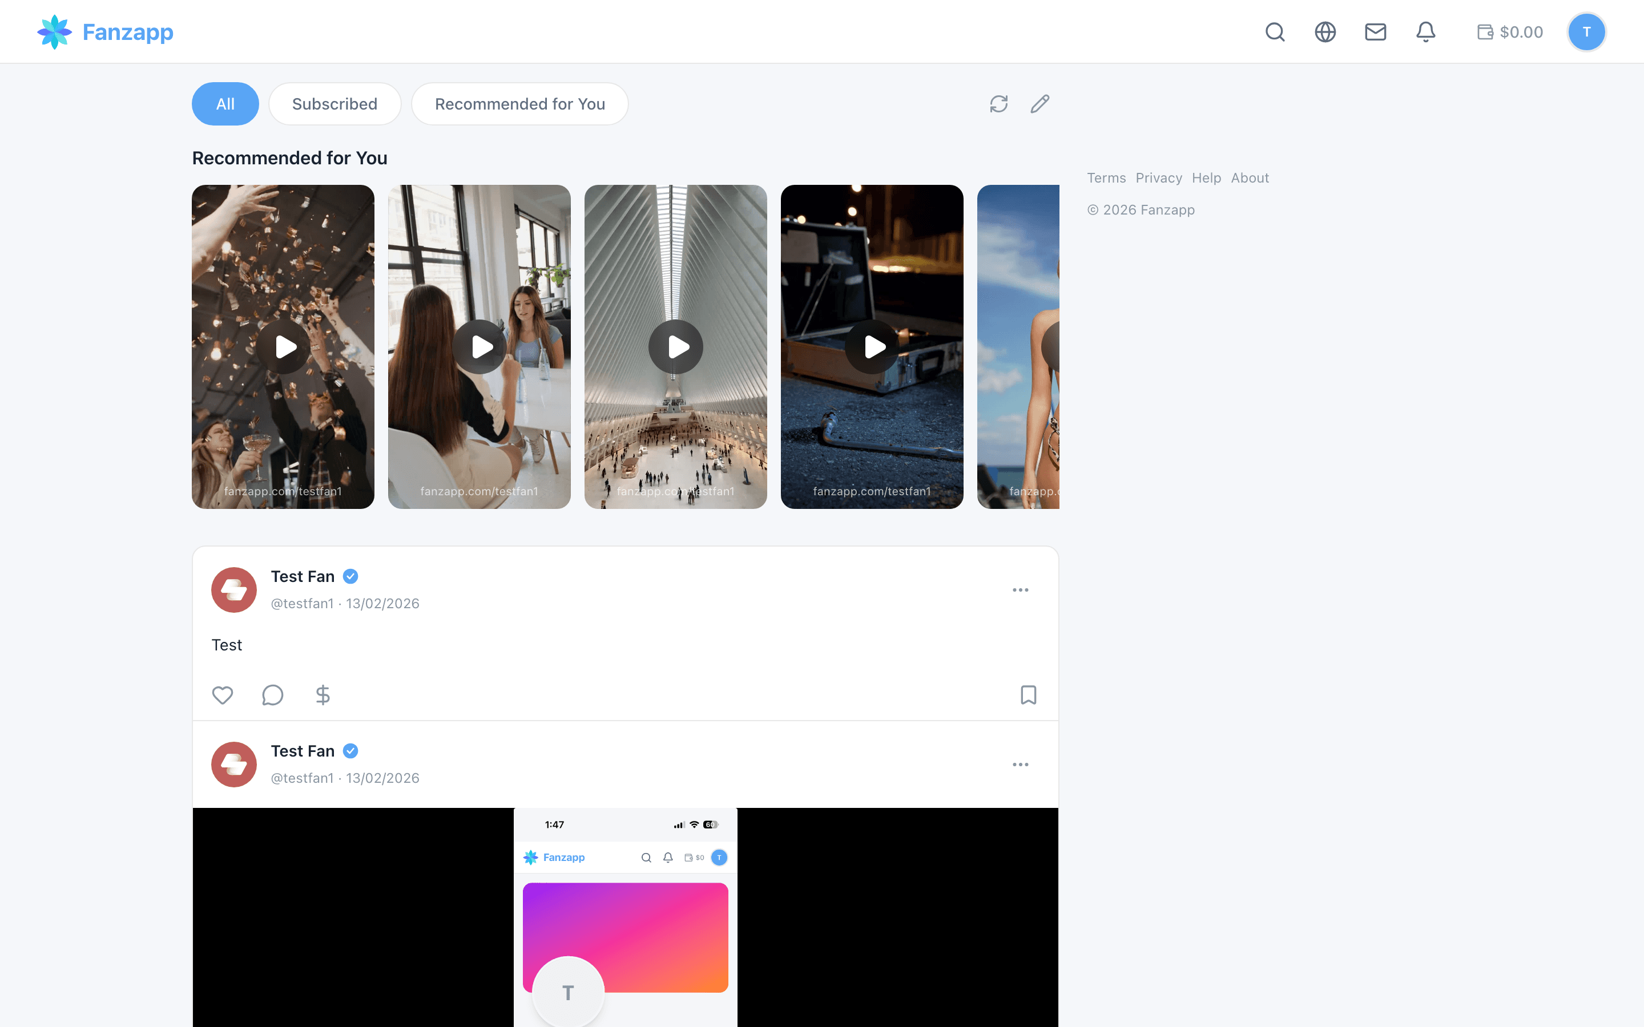Open the messages envelope icon
1644x1027 pixels.
[x=1375, y=32]
